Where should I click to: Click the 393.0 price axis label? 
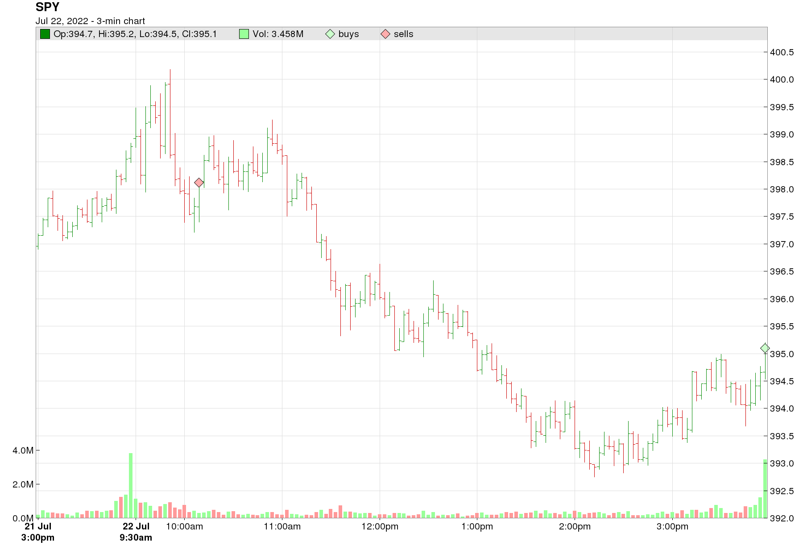click(782, 463)
